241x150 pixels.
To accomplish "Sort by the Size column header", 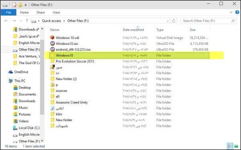I will tap(193, 30).
